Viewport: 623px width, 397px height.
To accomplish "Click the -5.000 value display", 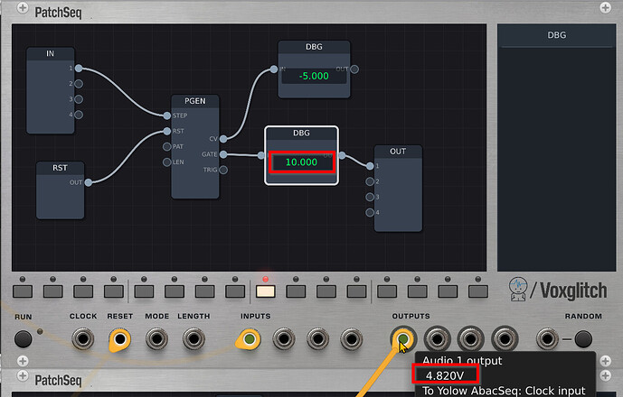I will 314,76.
